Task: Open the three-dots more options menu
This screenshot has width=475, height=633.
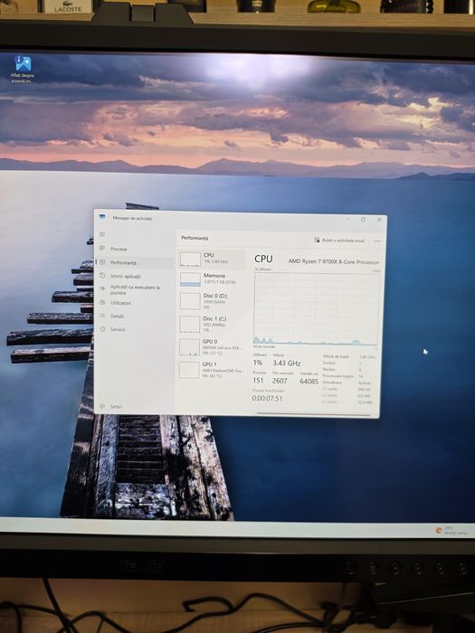Action: [377, 241]
